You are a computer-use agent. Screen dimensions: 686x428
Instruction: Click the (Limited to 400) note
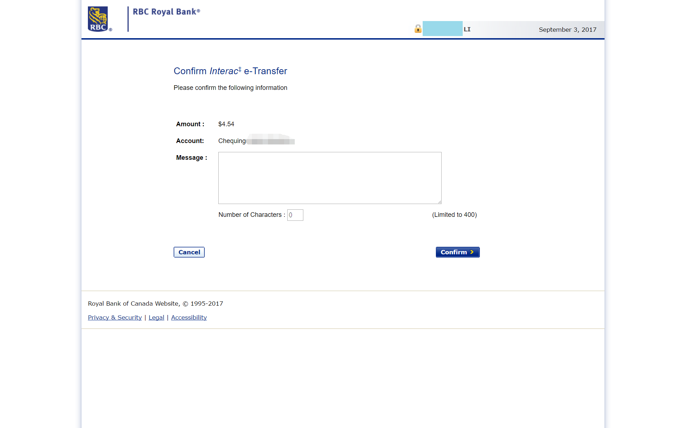[x=454, y=215]
